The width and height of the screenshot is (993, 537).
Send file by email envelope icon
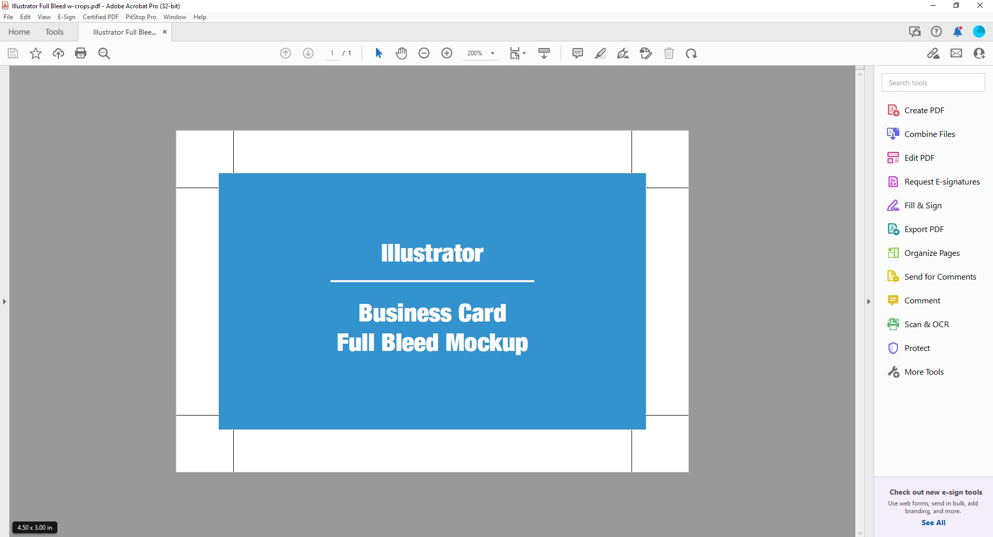[956, 53]
